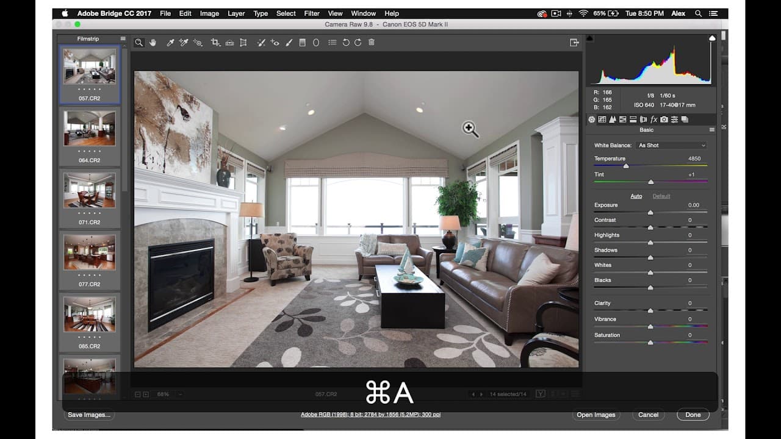Viewport: 781px width, 439px height.
Task: Click the Auto tone adjustment link
Action: point(636,196)
